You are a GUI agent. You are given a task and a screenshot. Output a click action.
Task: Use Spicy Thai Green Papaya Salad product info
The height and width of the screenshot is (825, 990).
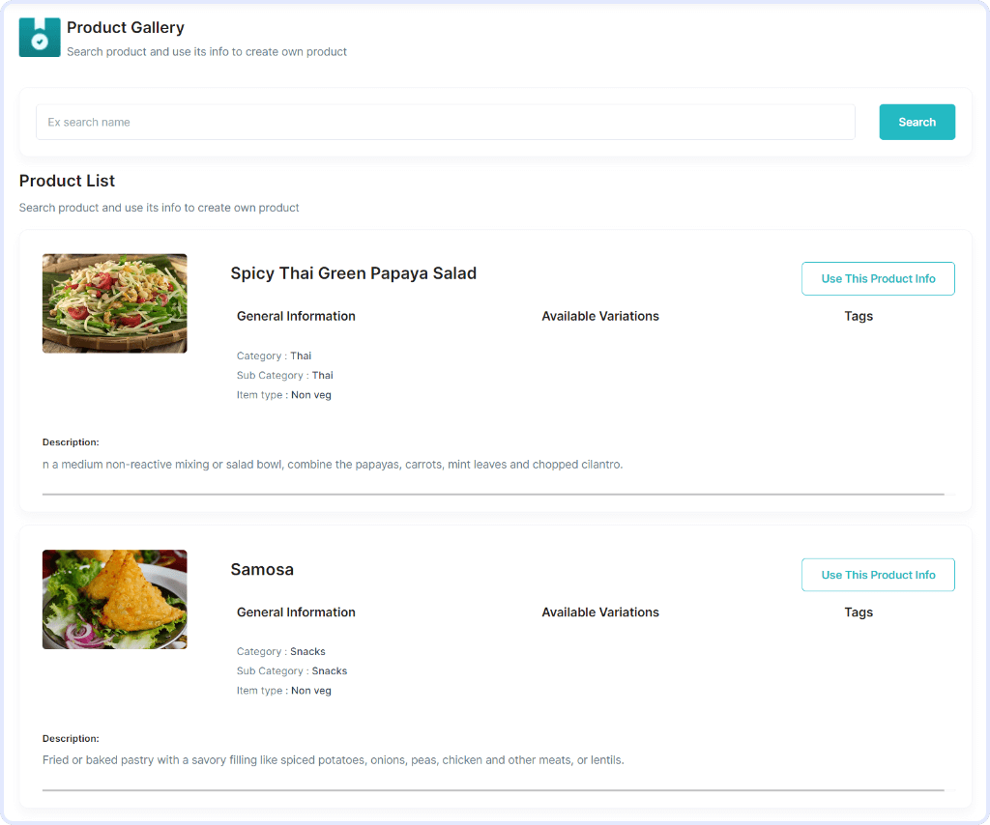878,279
